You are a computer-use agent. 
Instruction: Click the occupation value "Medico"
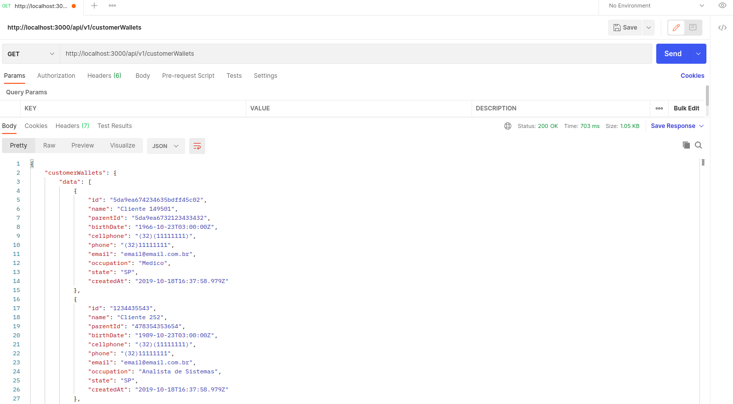153,263
